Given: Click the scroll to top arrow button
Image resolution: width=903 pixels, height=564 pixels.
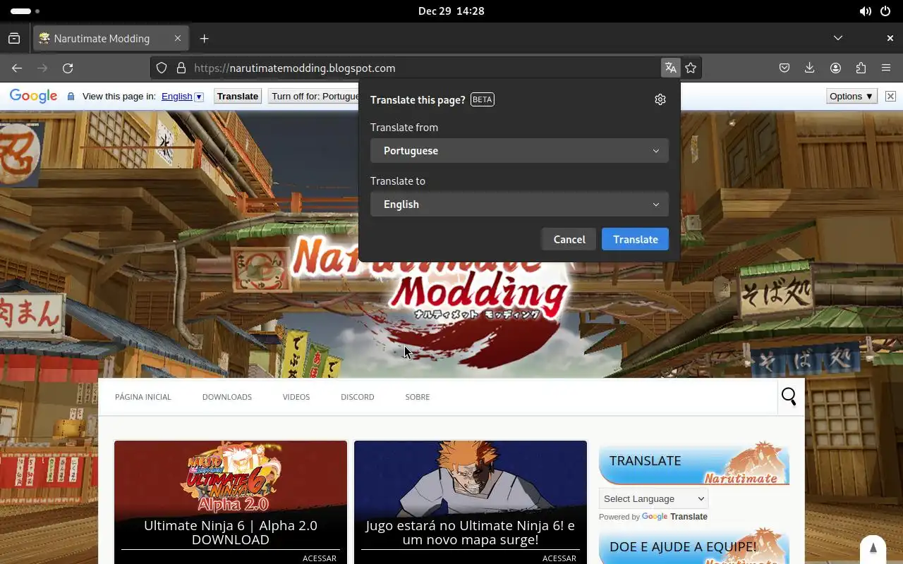Looking at the screenshot, I should (x=873, y=548).
